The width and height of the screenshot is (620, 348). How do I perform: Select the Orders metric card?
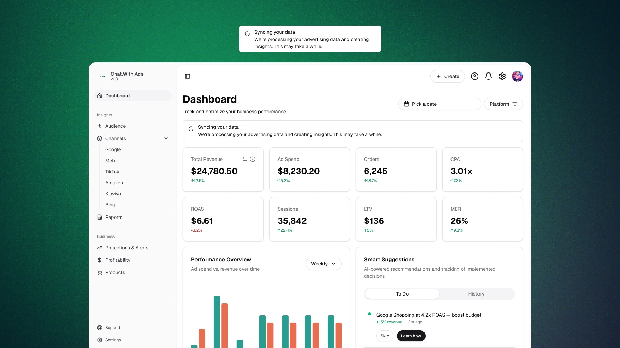(396, 170)
